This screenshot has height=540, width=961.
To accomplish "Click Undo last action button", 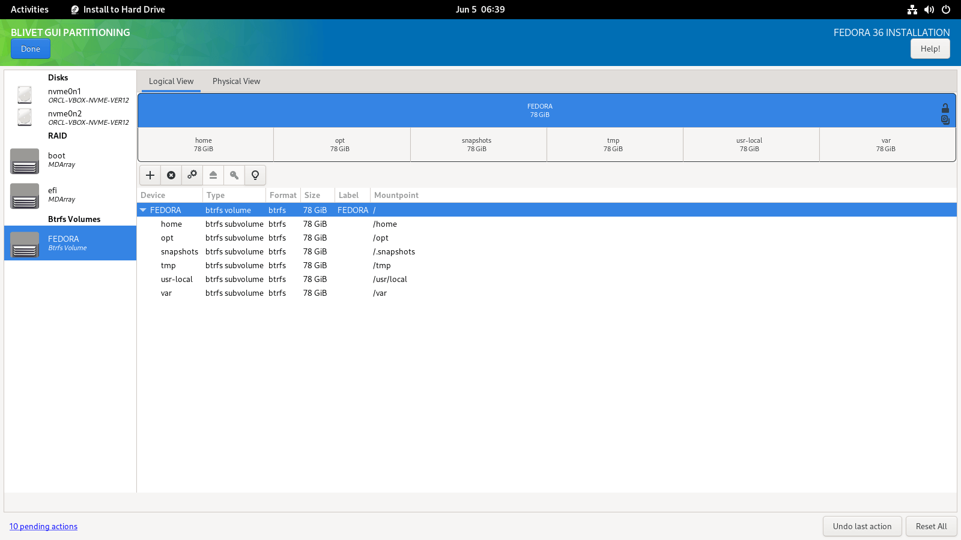I will tap(862, 526).
